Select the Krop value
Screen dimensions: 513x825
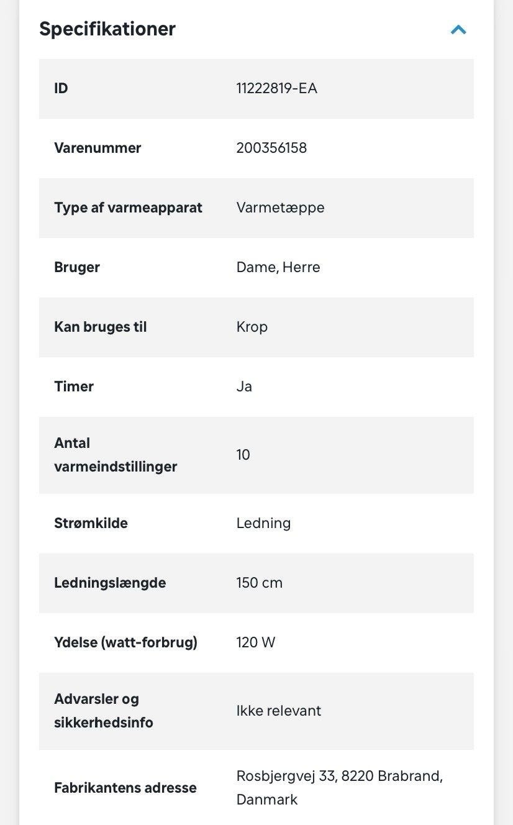pos(252,327)
